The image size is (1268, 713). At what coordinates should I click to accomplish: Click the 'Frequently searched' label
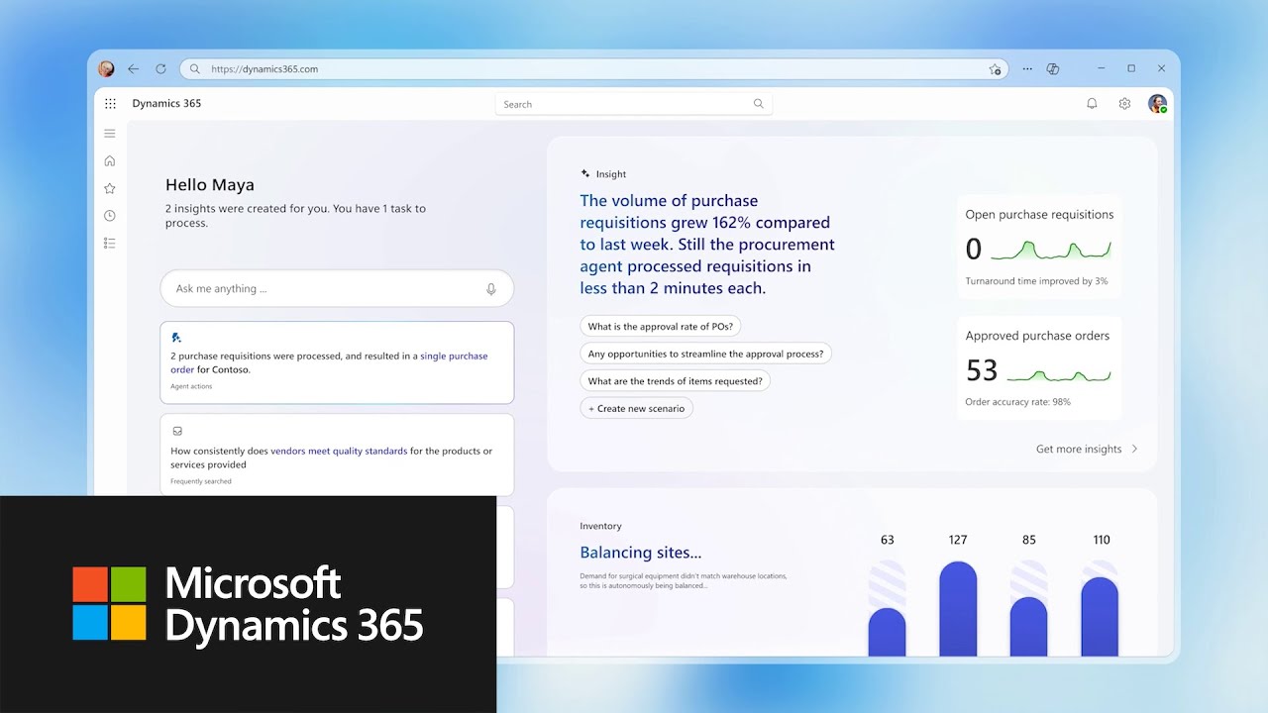coord(201,481)
